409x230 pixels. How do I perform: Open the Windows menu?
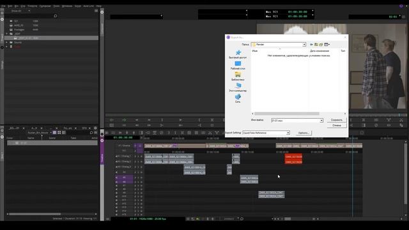click(x=67, y=6)
